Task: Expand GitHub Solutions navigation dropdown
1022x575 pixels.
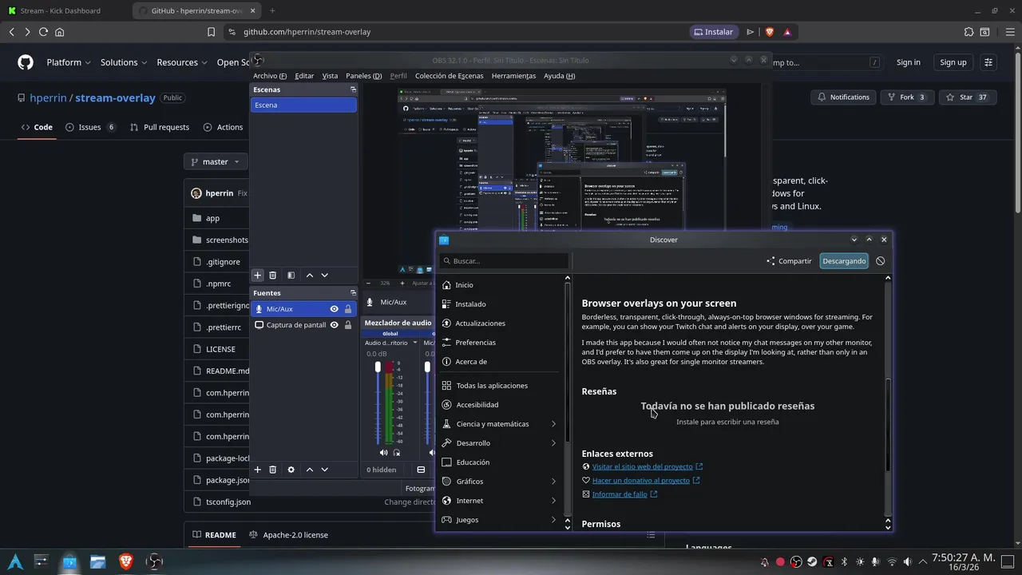Action: tap(124, 62)
